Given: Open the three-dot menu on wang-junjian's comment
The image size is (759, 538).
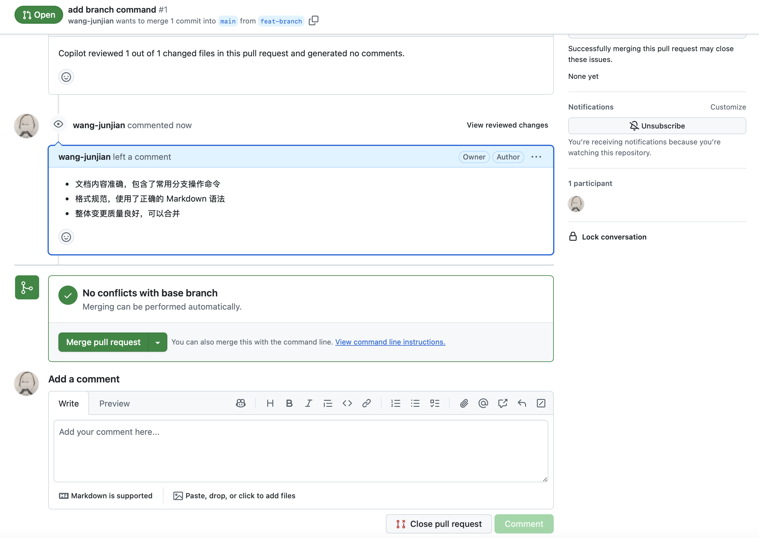Looking at the screenshot, I should pos(536,157).
